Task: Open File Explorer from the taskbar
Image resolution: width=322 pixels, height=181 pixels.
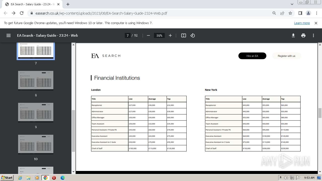Action: click(28, 178)
